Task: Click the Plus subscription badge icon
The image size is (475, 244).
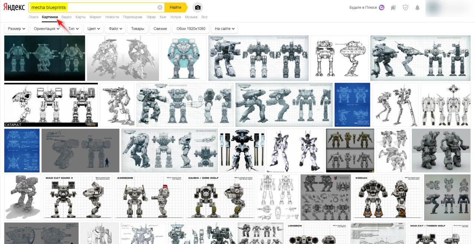Action: (x=381, y=7)
